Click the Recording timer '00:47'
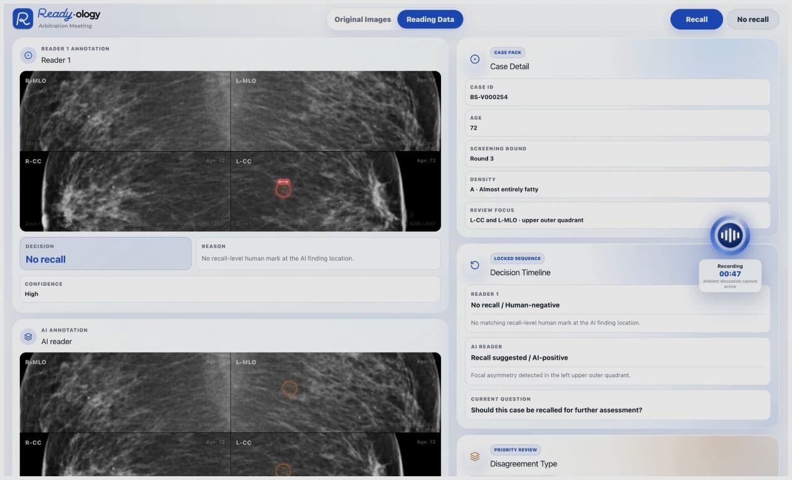792x480 pixels. [x=730, y=274]
